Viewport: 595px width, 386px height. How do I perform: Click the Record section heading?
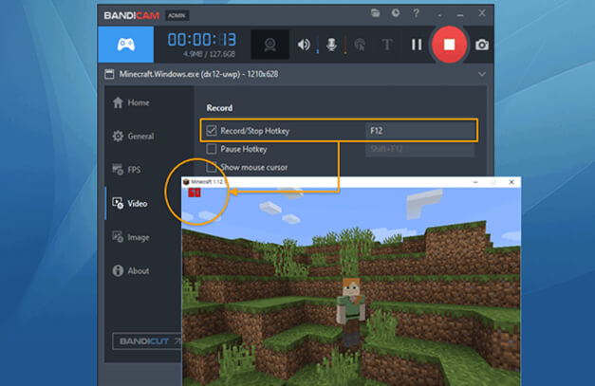219,108
